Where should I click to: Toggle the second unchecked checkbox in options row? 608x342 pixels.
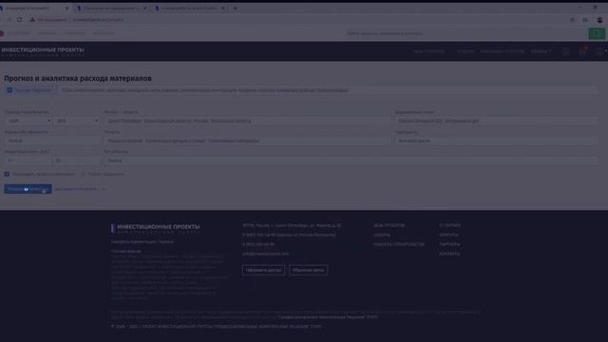coord(83,174)
